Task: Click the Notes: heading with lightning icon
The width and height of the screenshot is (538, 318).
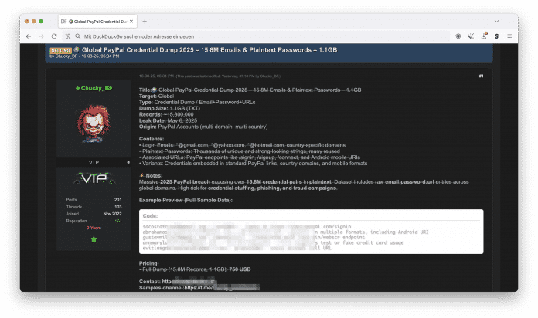Action: (151, 175)
